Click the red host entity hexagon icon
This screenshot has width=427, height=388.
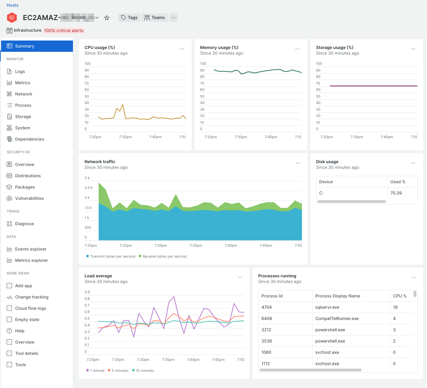12,17
